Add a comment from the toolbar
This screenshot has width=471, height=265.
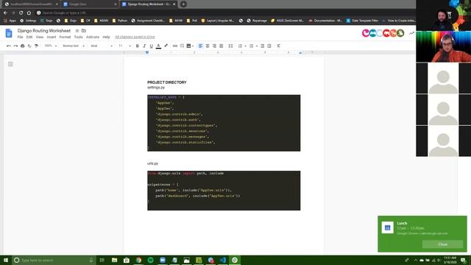182,46
